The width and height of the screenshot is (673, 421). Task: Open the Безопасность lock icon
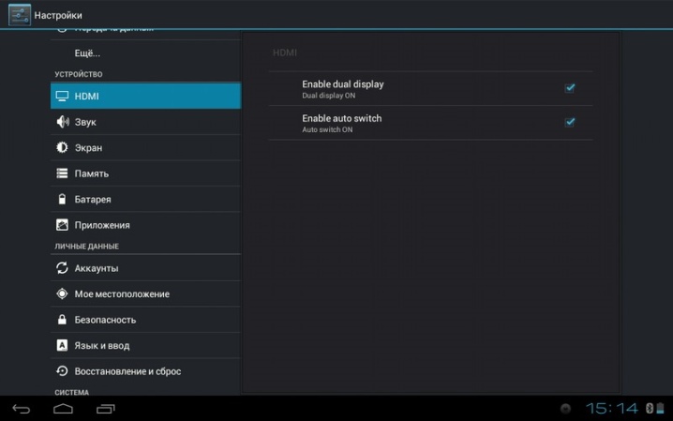(62, 320)
